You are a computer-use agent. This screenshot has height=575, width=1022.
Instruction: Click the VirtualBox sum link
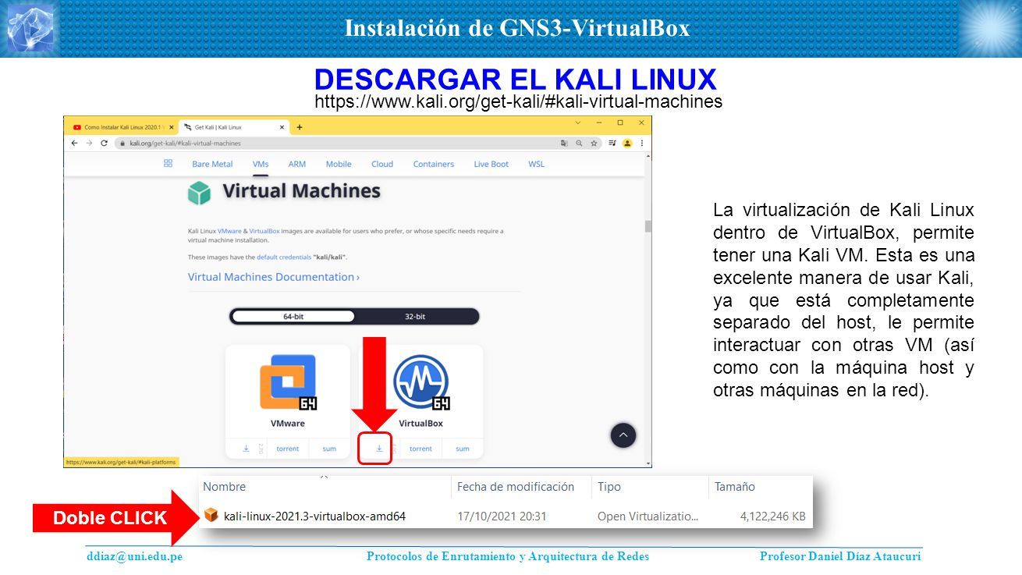click(463, 449)
